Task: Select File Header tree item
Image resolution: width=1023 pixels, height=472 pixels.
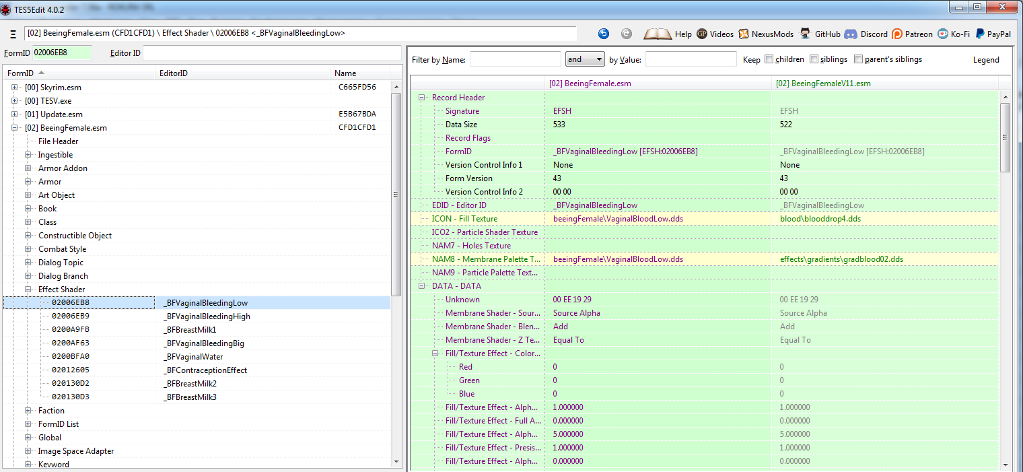Action: point(58,141)
